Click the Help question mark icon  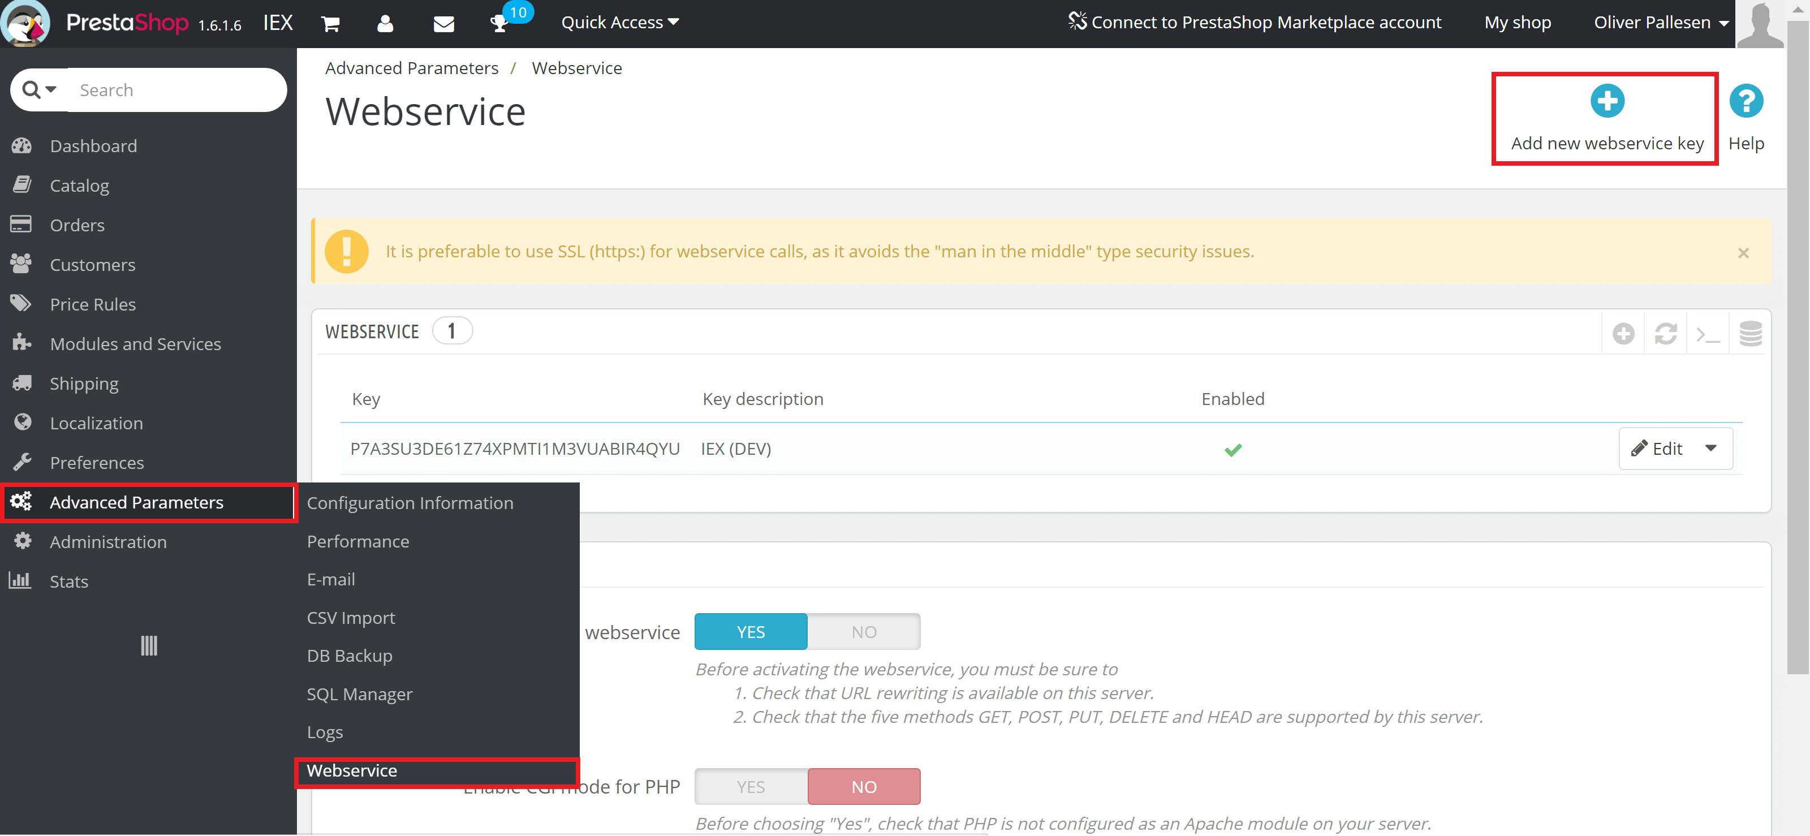pyautogui.click(x=1746, y=101)
